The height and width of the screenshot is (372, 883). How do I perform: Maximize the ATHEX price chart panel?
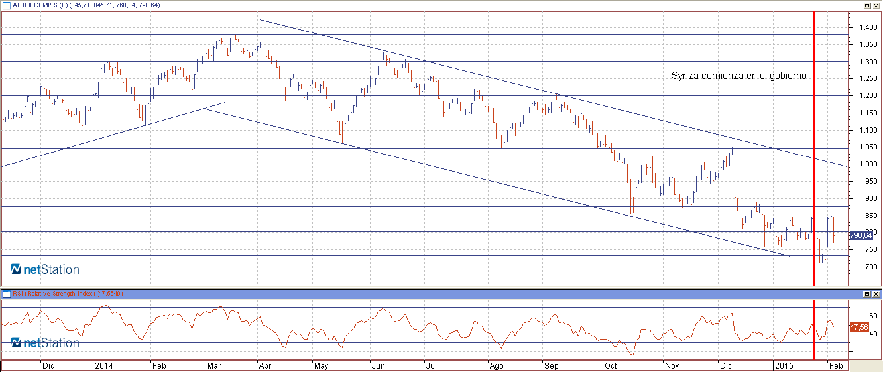click(866, 5)
